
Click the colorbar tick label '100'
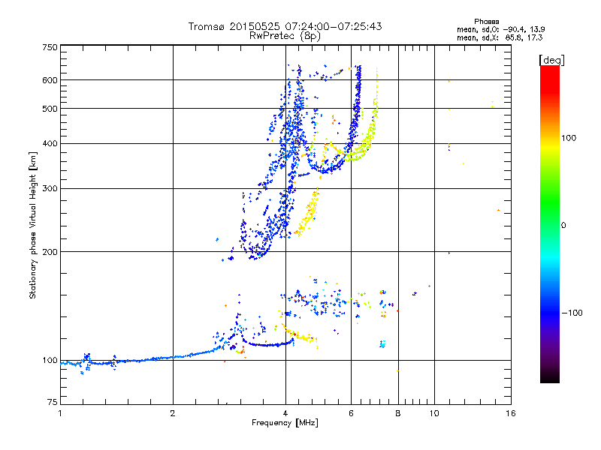coord(569,138)
